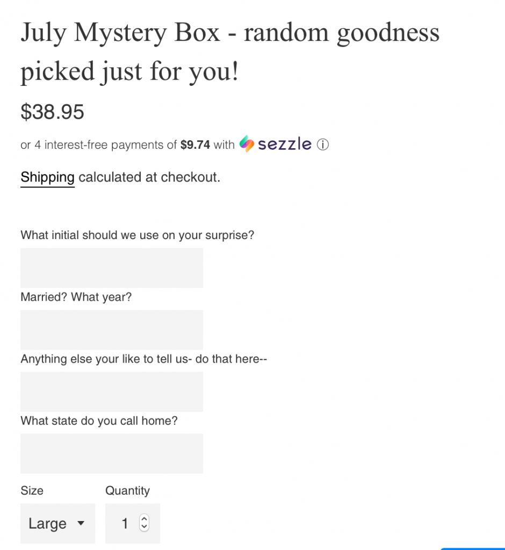Click the quantity number value 1
Image resolution: width=505 pixels, height=550 pixels.
pos(125,523)
